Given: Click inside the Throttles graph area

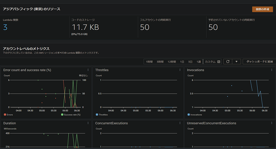Looking at the screenshot, I should pos(139,93).
